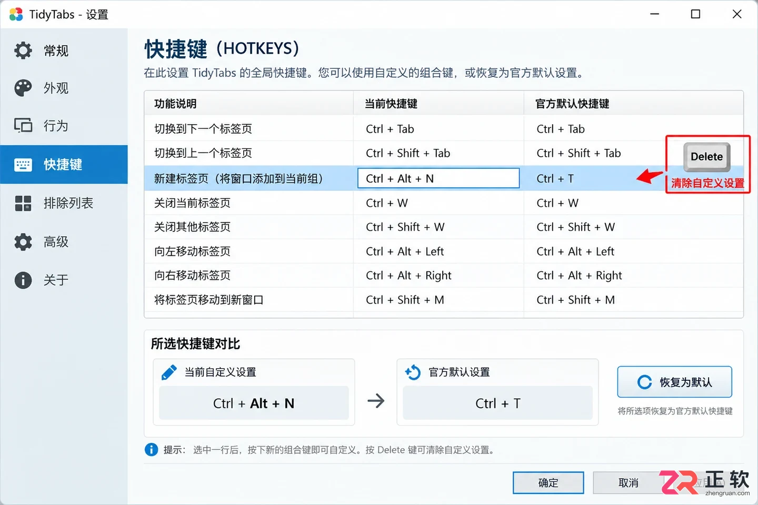Click the 取消 button

coord(628,482)
